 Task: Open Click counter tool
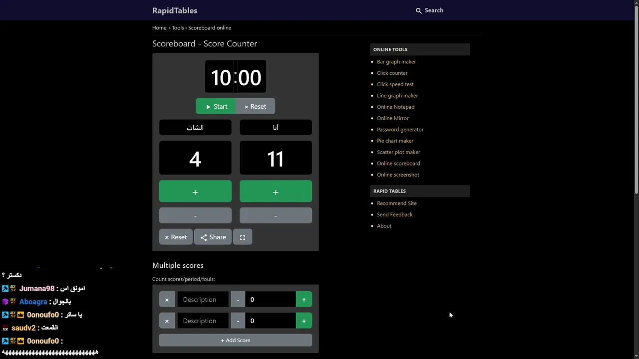[392, 73]
